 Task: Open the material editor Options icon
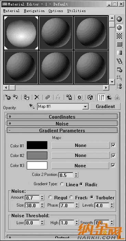tap(119, 70)
